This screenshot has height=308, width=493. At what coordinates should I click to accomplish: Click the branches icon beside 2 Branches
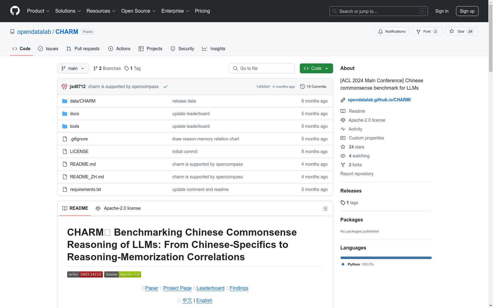point(96,68)
